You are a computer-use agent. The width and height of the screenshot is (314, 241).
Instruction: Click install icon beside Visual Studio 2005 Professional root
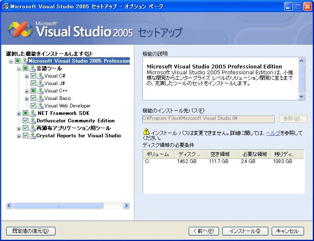click(24, 61)
